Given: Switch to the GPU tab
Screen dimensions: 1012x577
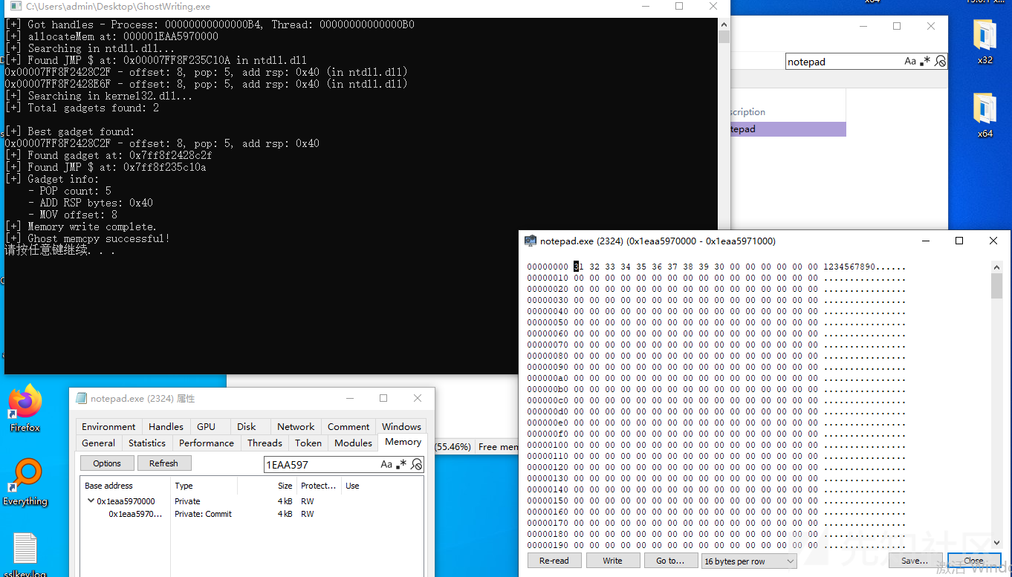Looking at the screenshot, I should [x=206, y=426].
